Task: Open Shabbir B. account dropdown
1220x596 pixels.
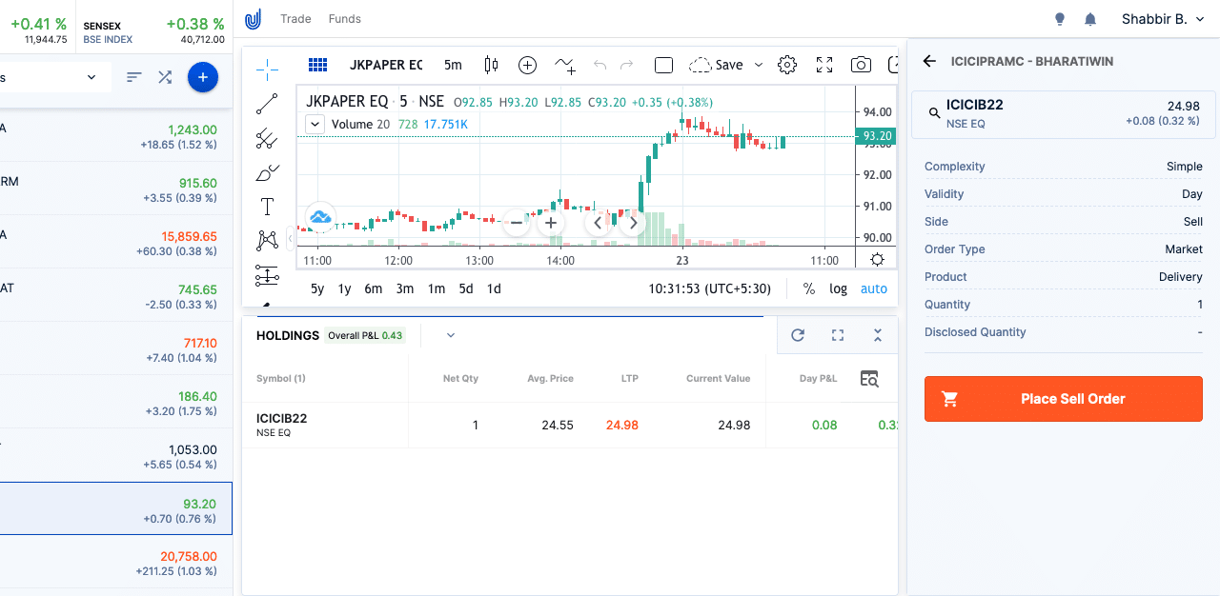Action: 1162,19
